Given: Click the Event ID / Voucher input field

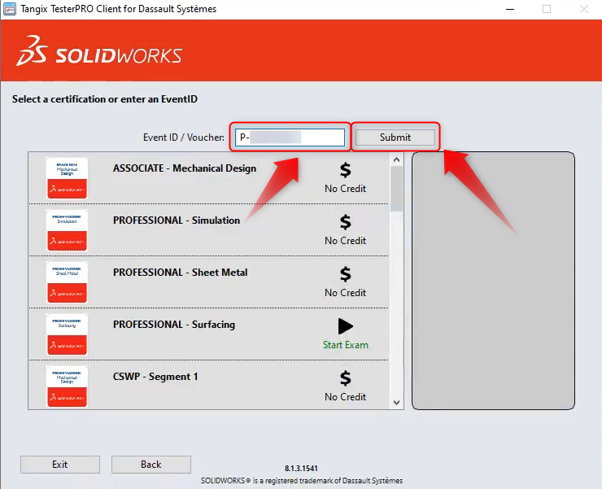Looking at the screenshot, I should pyautogui.click(x=290, y=138).
